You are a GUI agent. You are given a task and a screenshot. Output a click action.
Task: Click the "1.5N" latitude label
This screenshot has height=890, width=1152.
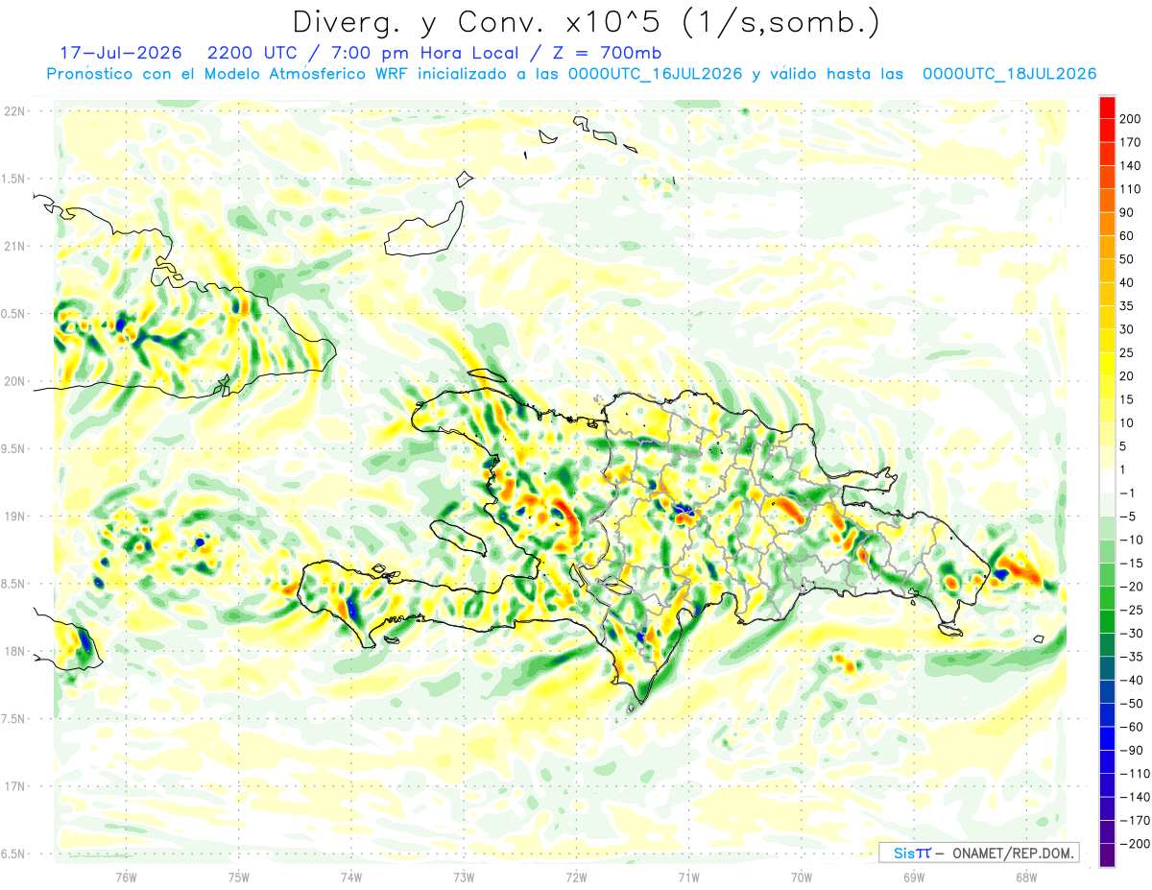click(x=14, y=179)
